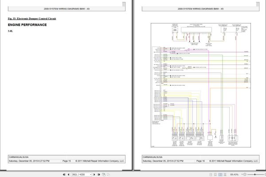266x177 pixels.
Task: Click the zoom percentage value 89.40%
Action: pos(234,174)
